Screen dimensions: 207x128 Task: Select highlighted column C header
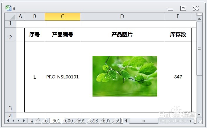63,17
